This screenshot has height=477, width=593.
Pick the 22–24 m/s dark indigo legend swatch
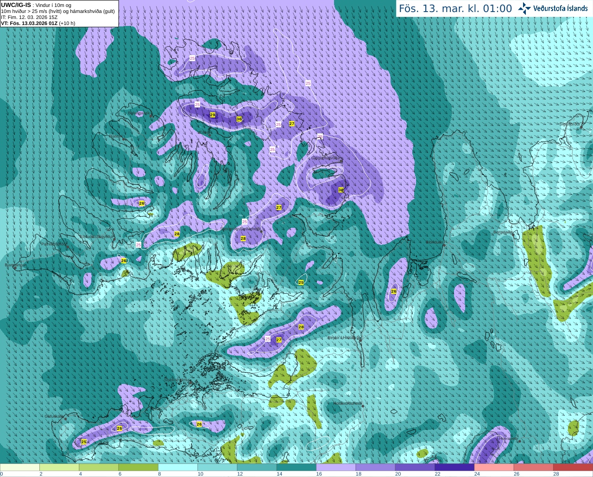coord(454,467)
